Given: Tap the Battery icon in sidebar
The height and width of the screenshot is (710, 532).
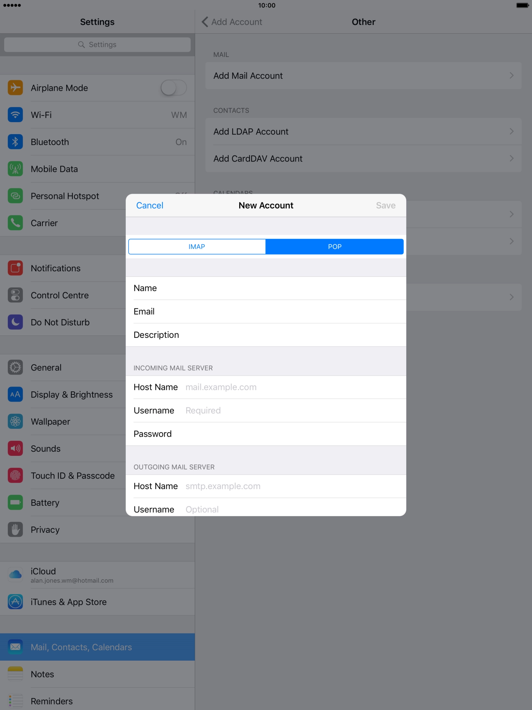Looking at the screenshot, I should pyautogui.click(x=15, y=502).
